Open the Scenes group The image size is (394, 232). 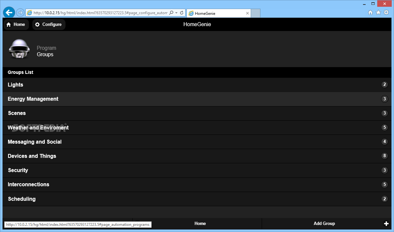tap(197, 113)
